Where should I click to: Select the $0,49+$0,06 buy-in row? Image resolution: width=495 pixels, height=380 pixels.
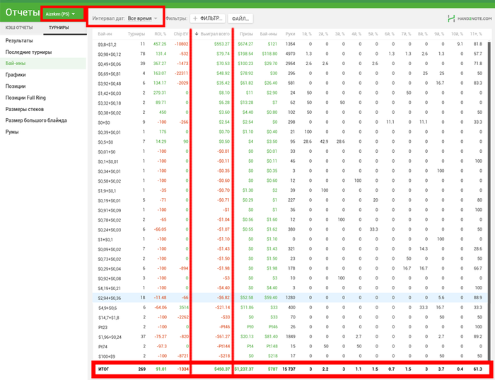click(290, 64)
